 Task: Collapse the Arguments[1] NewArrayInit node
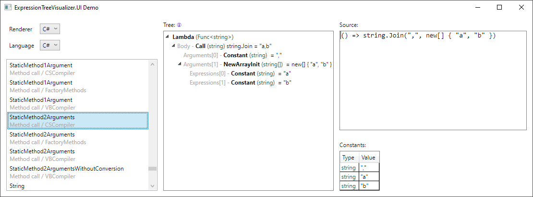(180, 64)
